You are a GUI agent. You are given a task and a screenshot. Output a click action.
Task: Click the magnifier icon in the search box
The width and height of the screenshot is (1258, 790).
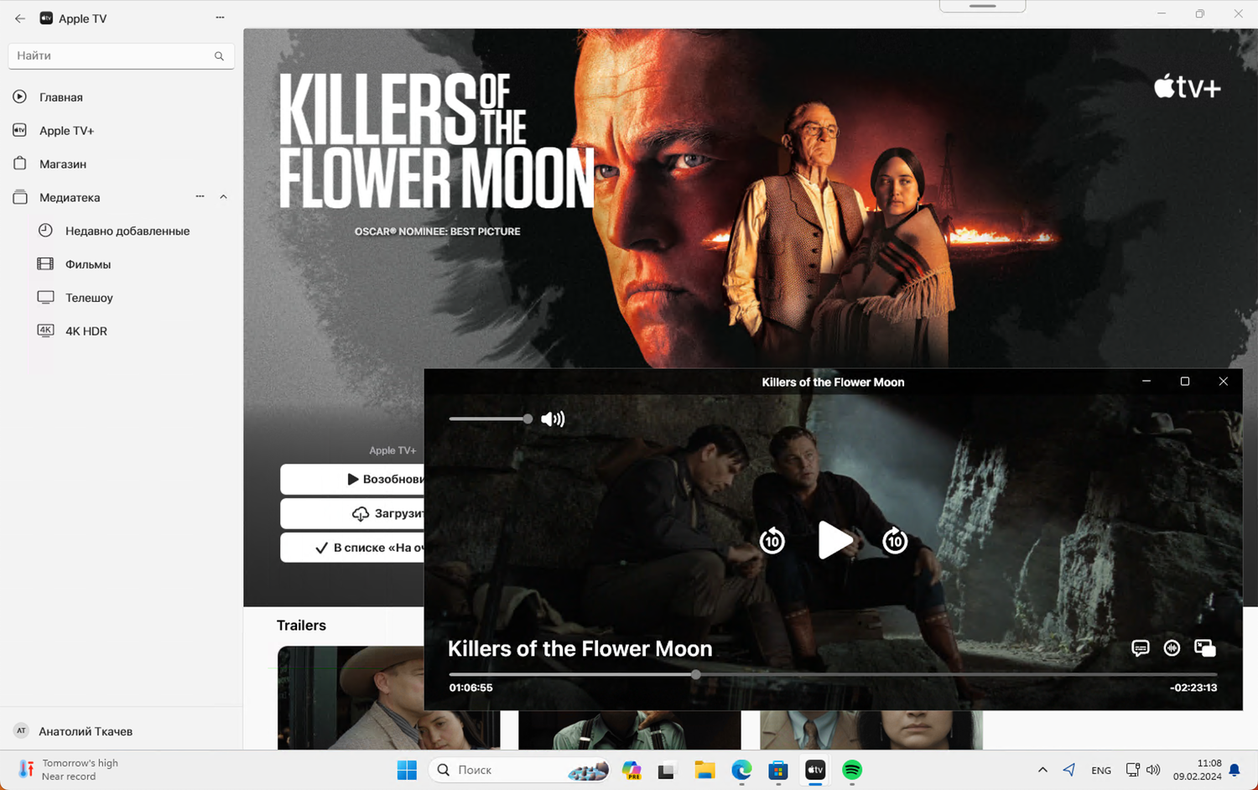point(219,56)
